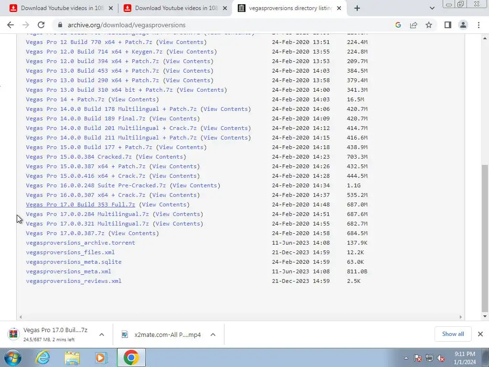The height and width of the screenshot is (367, 489).
Task: Close the first Download Youtube videos tab
Action: click(110, 8)
